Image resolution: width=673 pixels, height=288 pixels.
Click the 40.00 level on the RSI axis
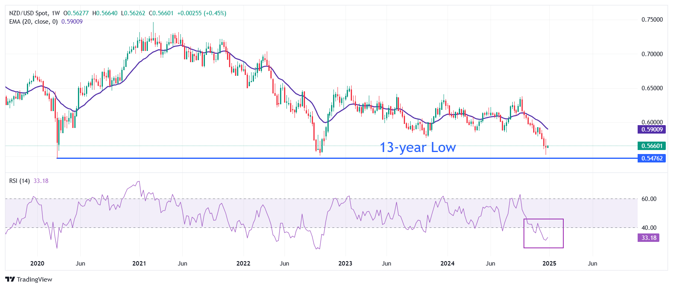[x=648, y=228]
